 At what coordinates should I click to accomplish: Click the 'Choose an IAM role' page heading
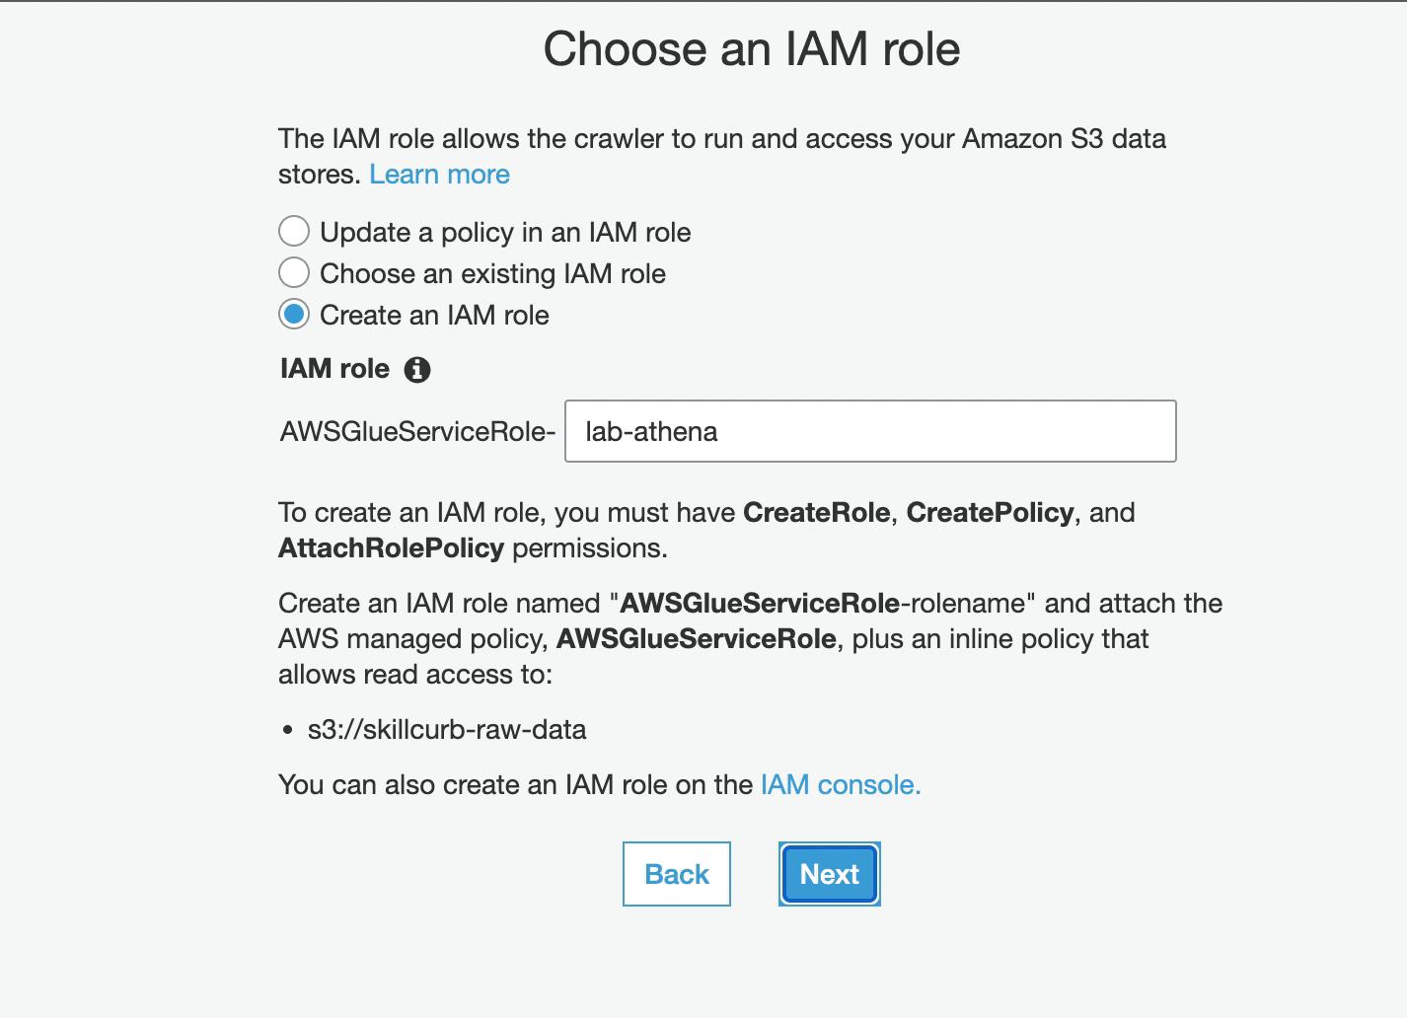(x=751, y=49)
